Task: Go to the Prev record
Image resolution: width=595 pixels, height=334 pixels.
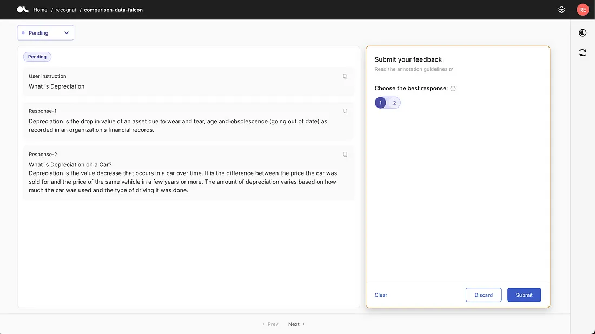Action: tap(270, 324)
